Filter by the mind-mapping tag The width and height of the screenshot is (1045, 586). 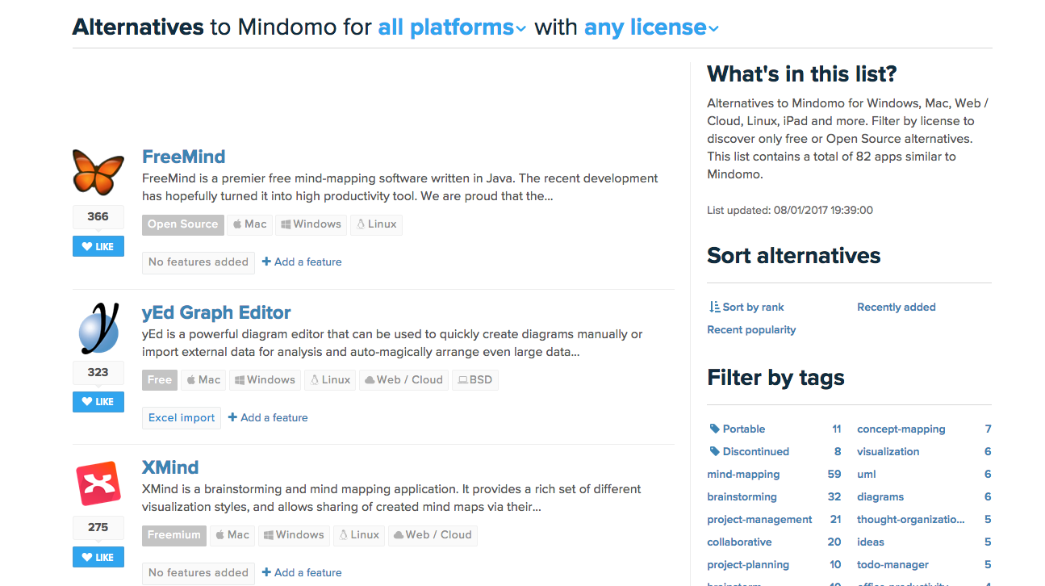[x=743, y=475]
